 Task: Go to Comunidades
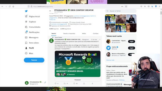(x=33, y=27)
